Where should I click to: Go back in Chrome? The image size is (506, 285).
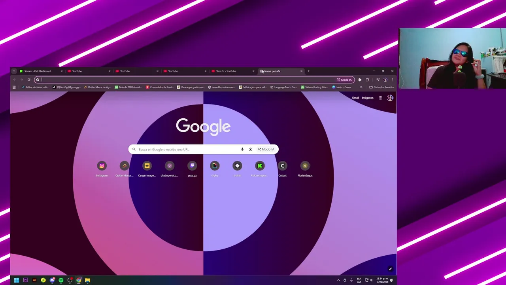15,80
